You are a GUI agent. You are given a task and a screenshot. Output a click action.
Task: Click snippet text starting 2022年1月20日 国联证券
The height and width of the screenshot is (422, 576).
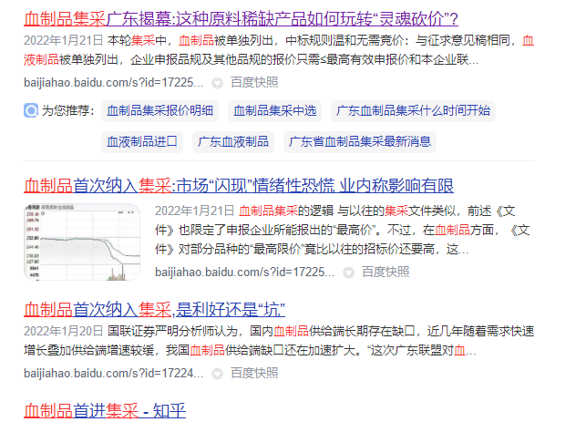pos(279,341)
